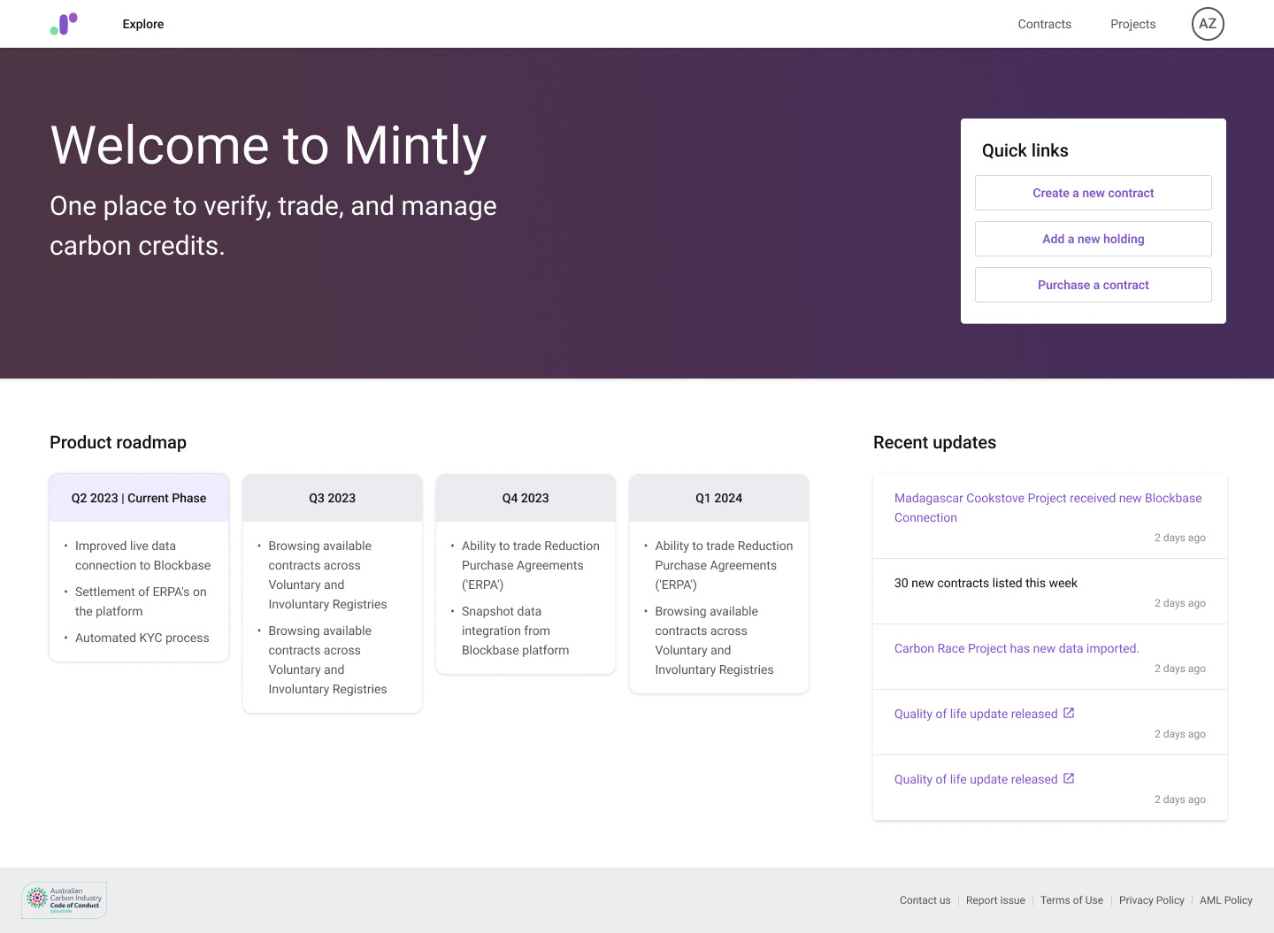This screenshot has height=933, width=1274.
Task: Click the 30 new contracts listed this week update
Action: click(x=986, y=583)
